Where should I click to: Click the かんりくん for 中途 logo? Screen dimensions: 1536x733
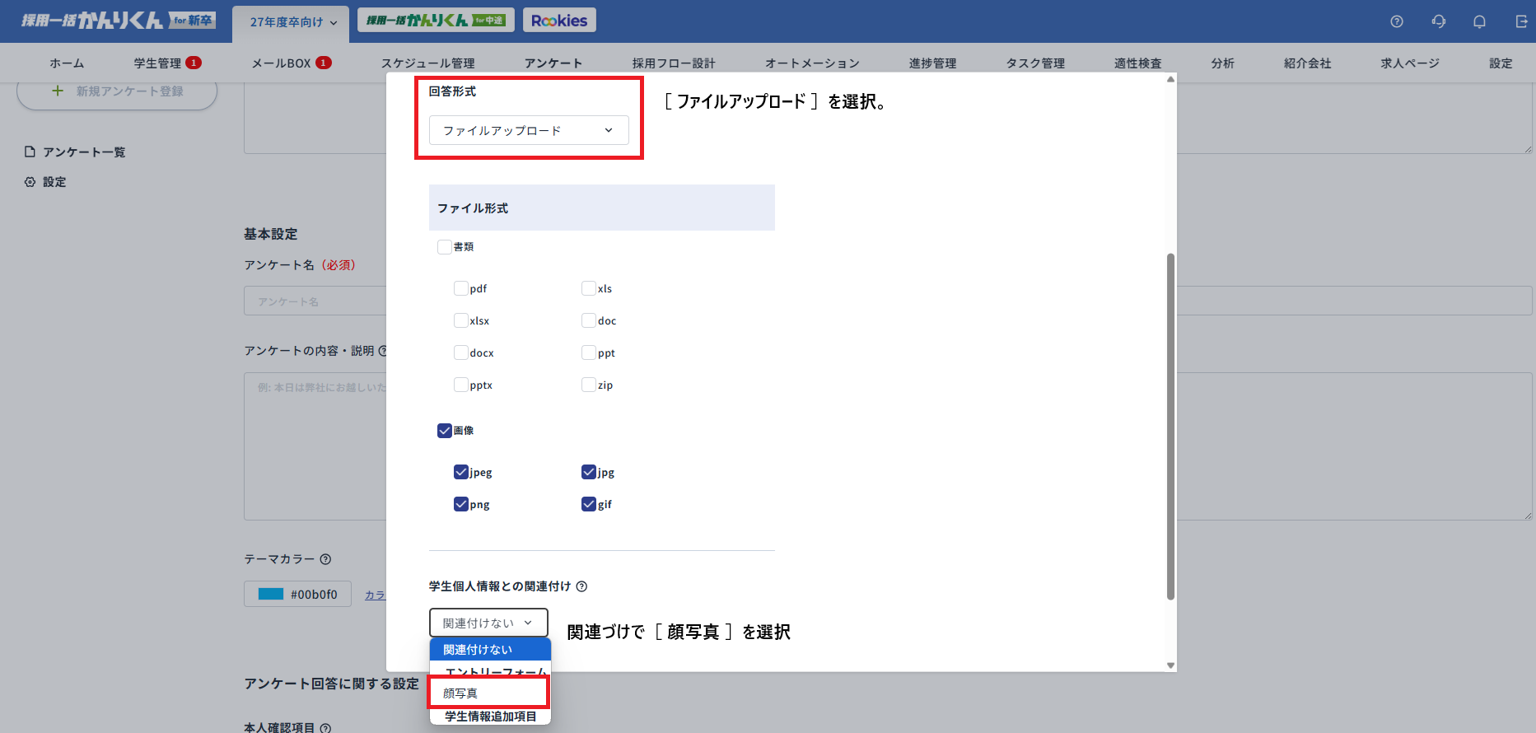436,21
